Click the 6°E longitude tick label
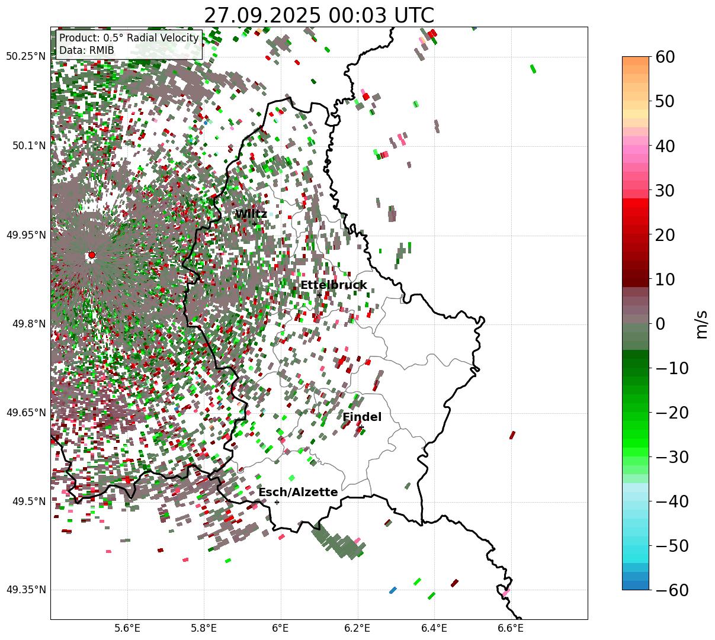Viewport: 715px width, 640px height. pyautogui.click(x=281, y=628)
